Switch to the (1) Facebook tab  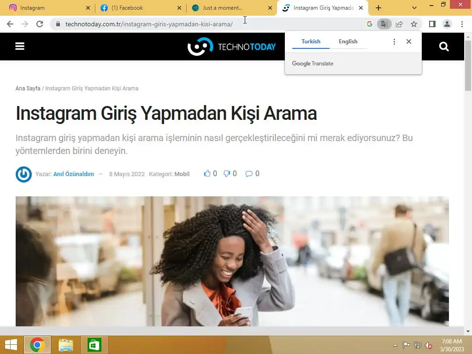coord(140,8)
